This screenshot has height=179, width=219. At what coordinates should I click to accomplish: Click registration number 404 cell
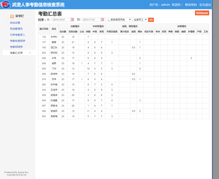(x=44, y=101)
